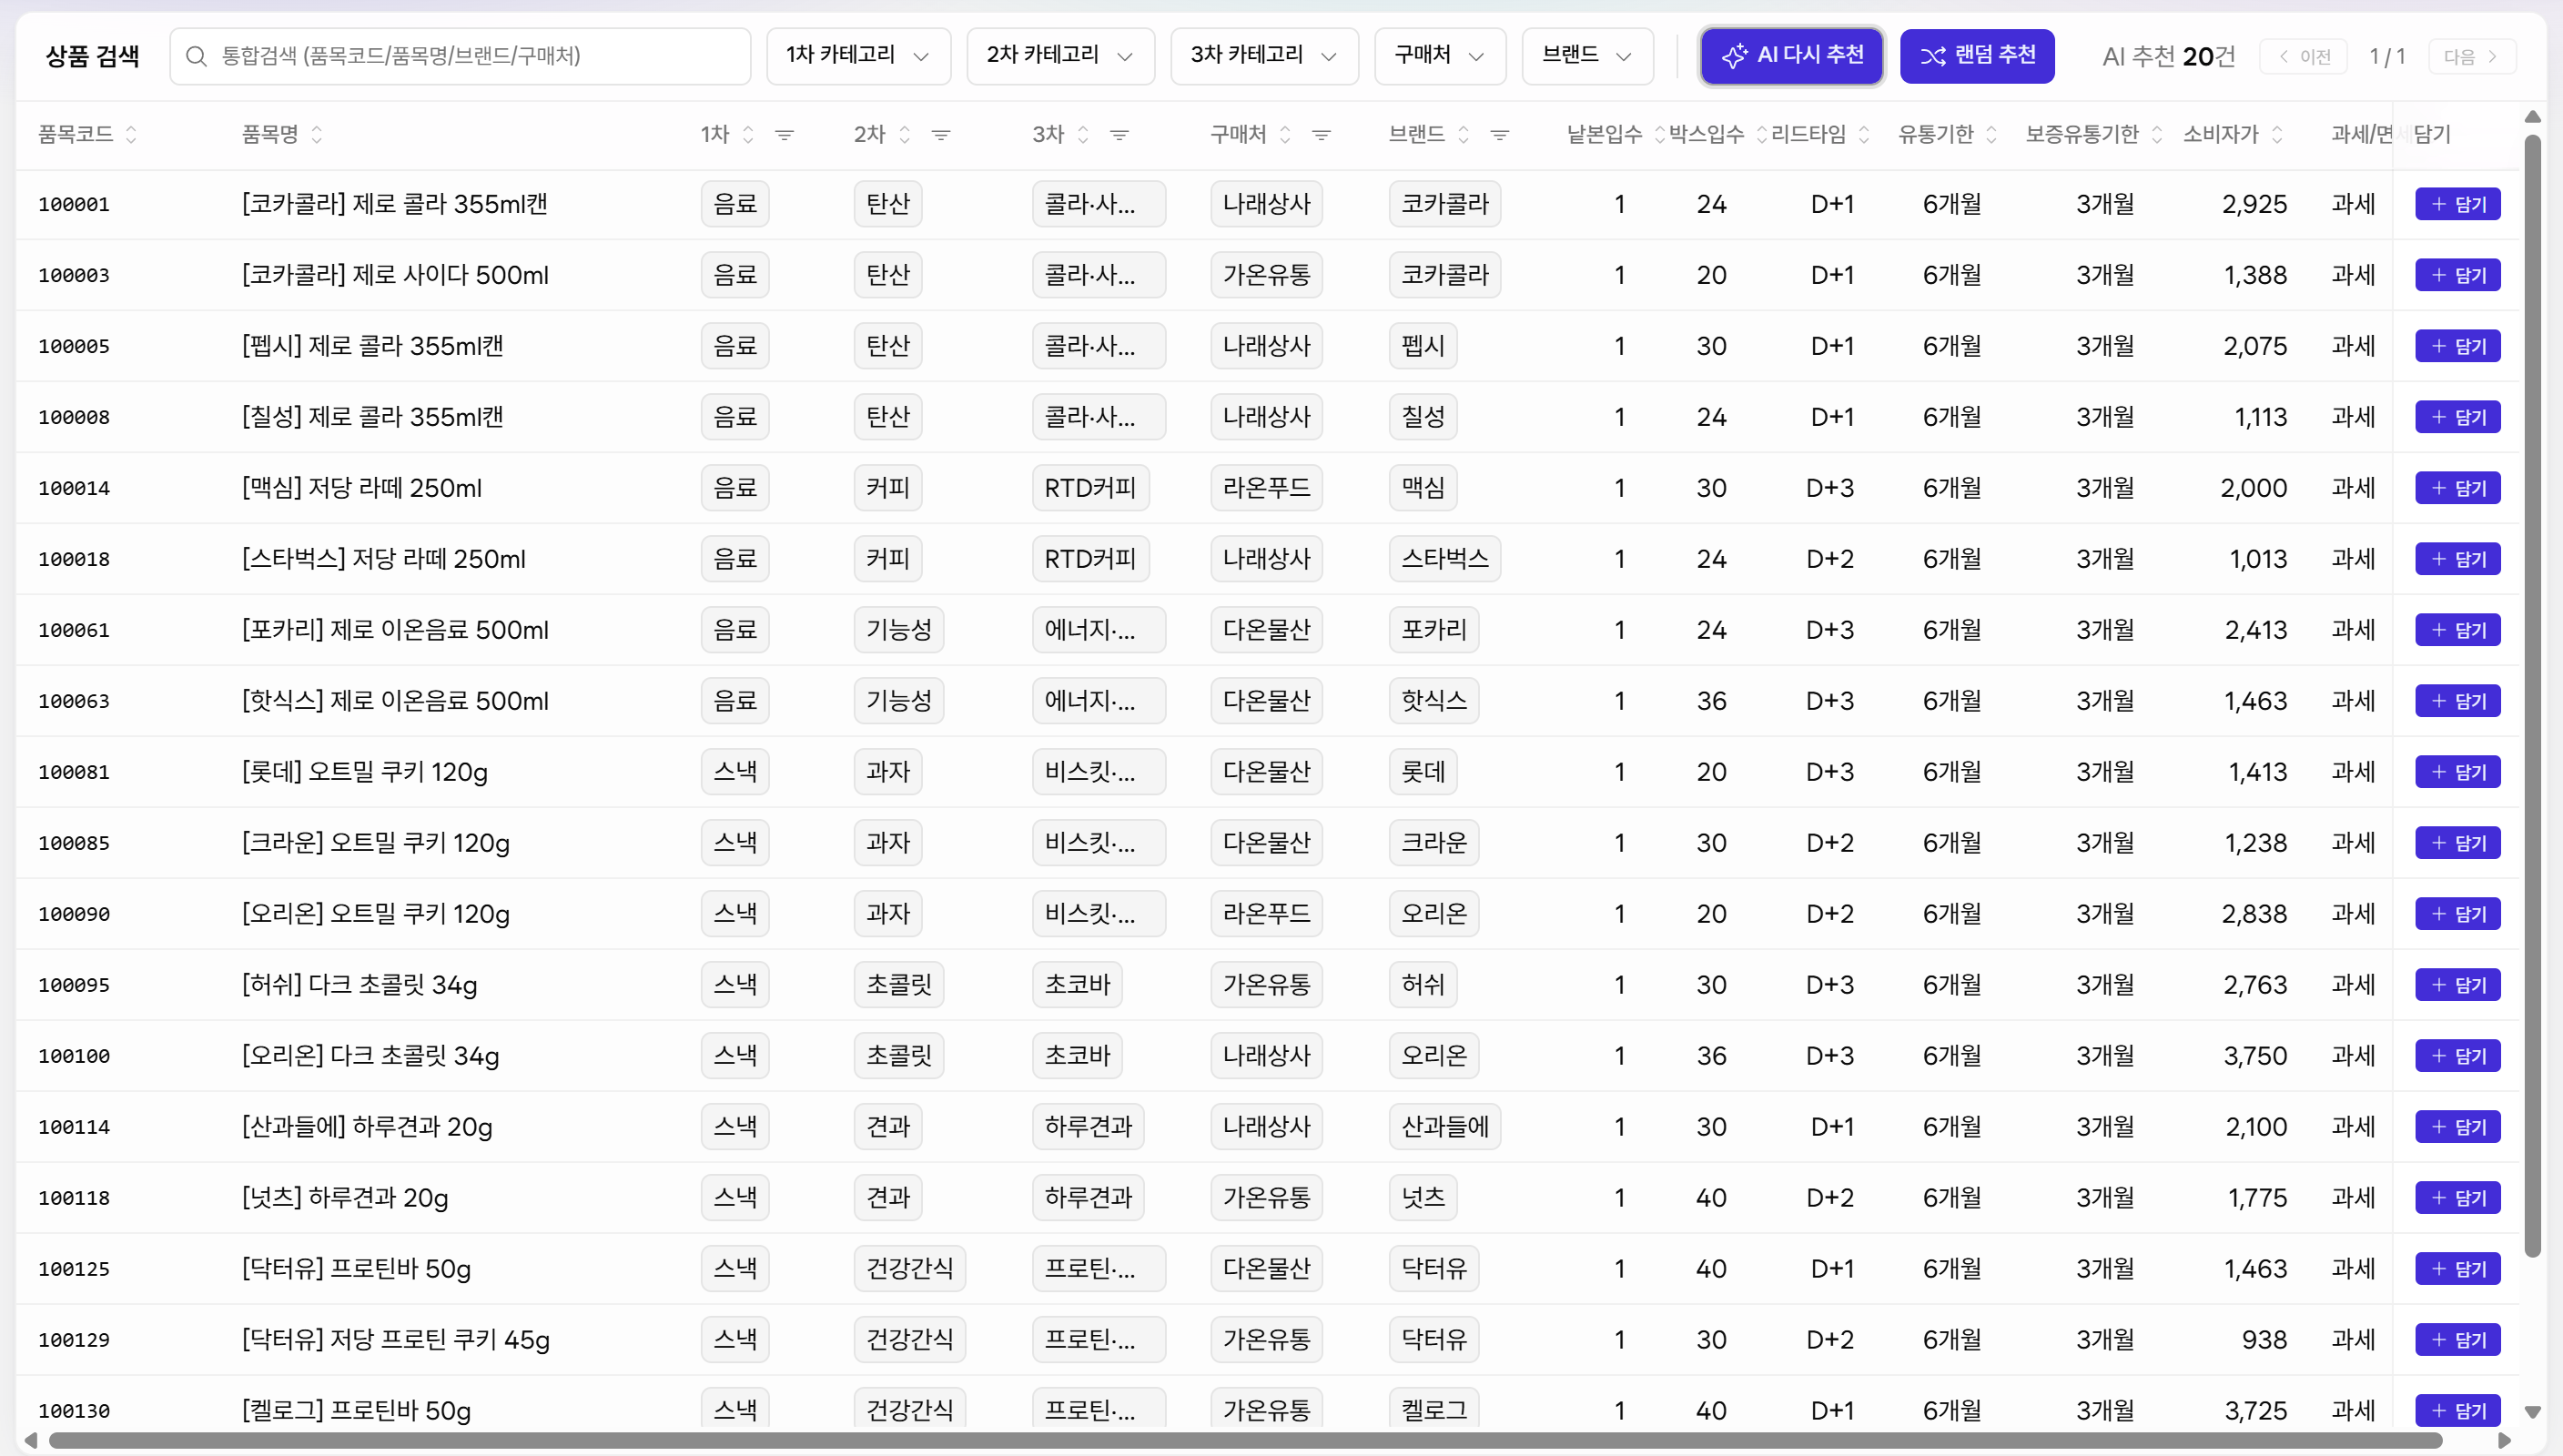Add 포카리 제로 이온음료 with 담기
Viewport: 2563px width, 1456px height.
(2458, 630)
